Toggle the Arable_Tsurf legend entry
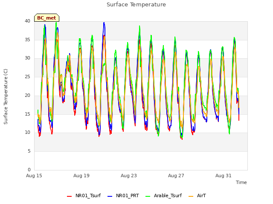The width and height of the screenshot is (273, 204). [163, 195]
